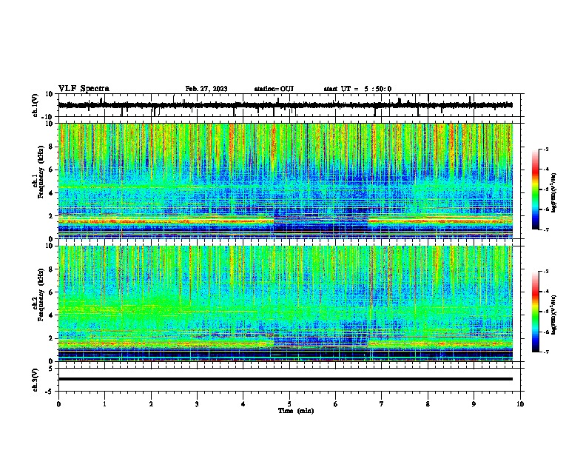
Task: Click the "-5" tick on ch.1 colorbar
Action: (545, 189)
